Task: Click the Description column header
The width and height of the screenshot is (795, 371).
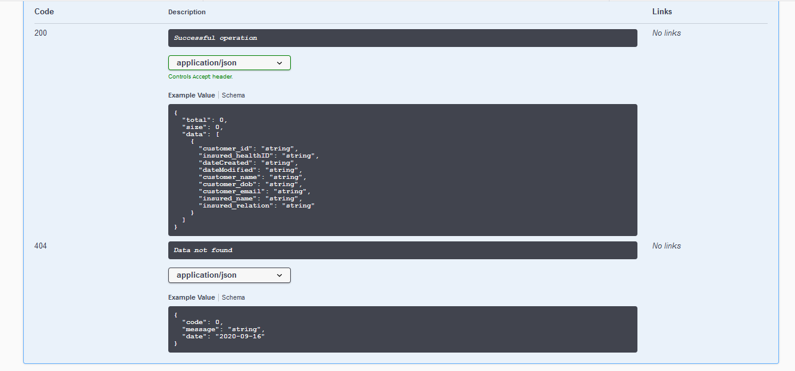Action: (187, 12)
